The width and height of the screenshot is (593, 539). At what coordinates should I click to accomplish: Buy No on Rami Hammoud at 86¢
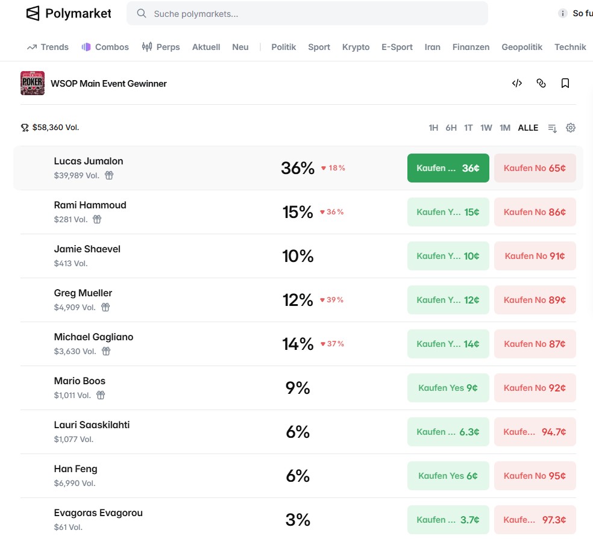click(535, 212)
